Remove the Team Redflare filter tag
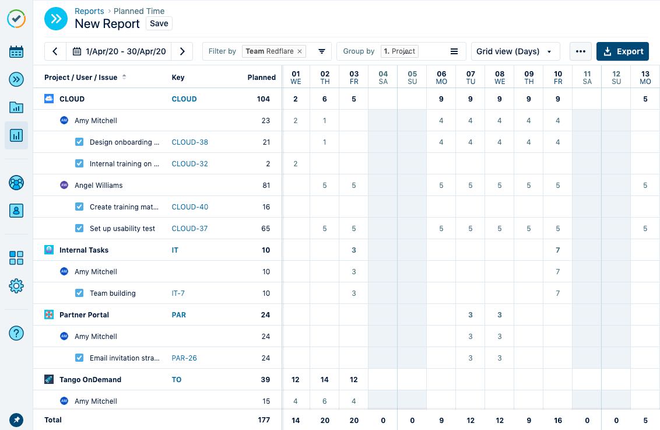Screen dimensions: 660x430 (x=300, y=51)
